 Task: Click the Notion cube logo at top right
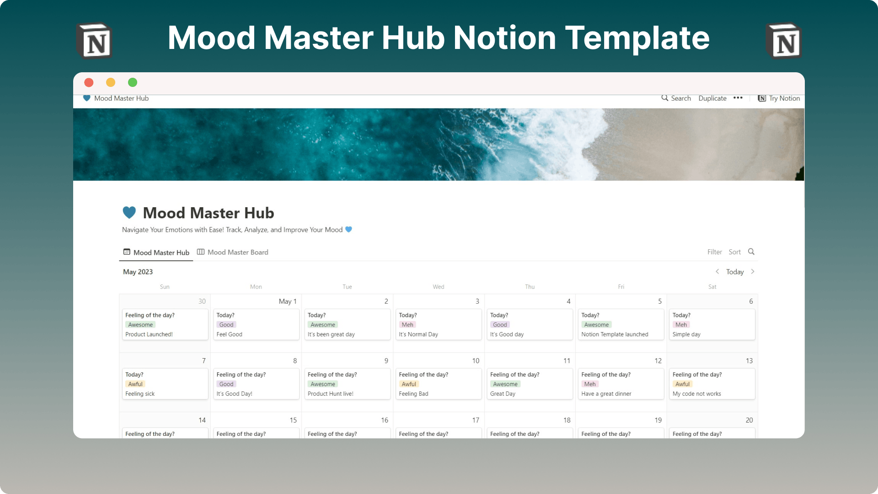tap(783, 41)
